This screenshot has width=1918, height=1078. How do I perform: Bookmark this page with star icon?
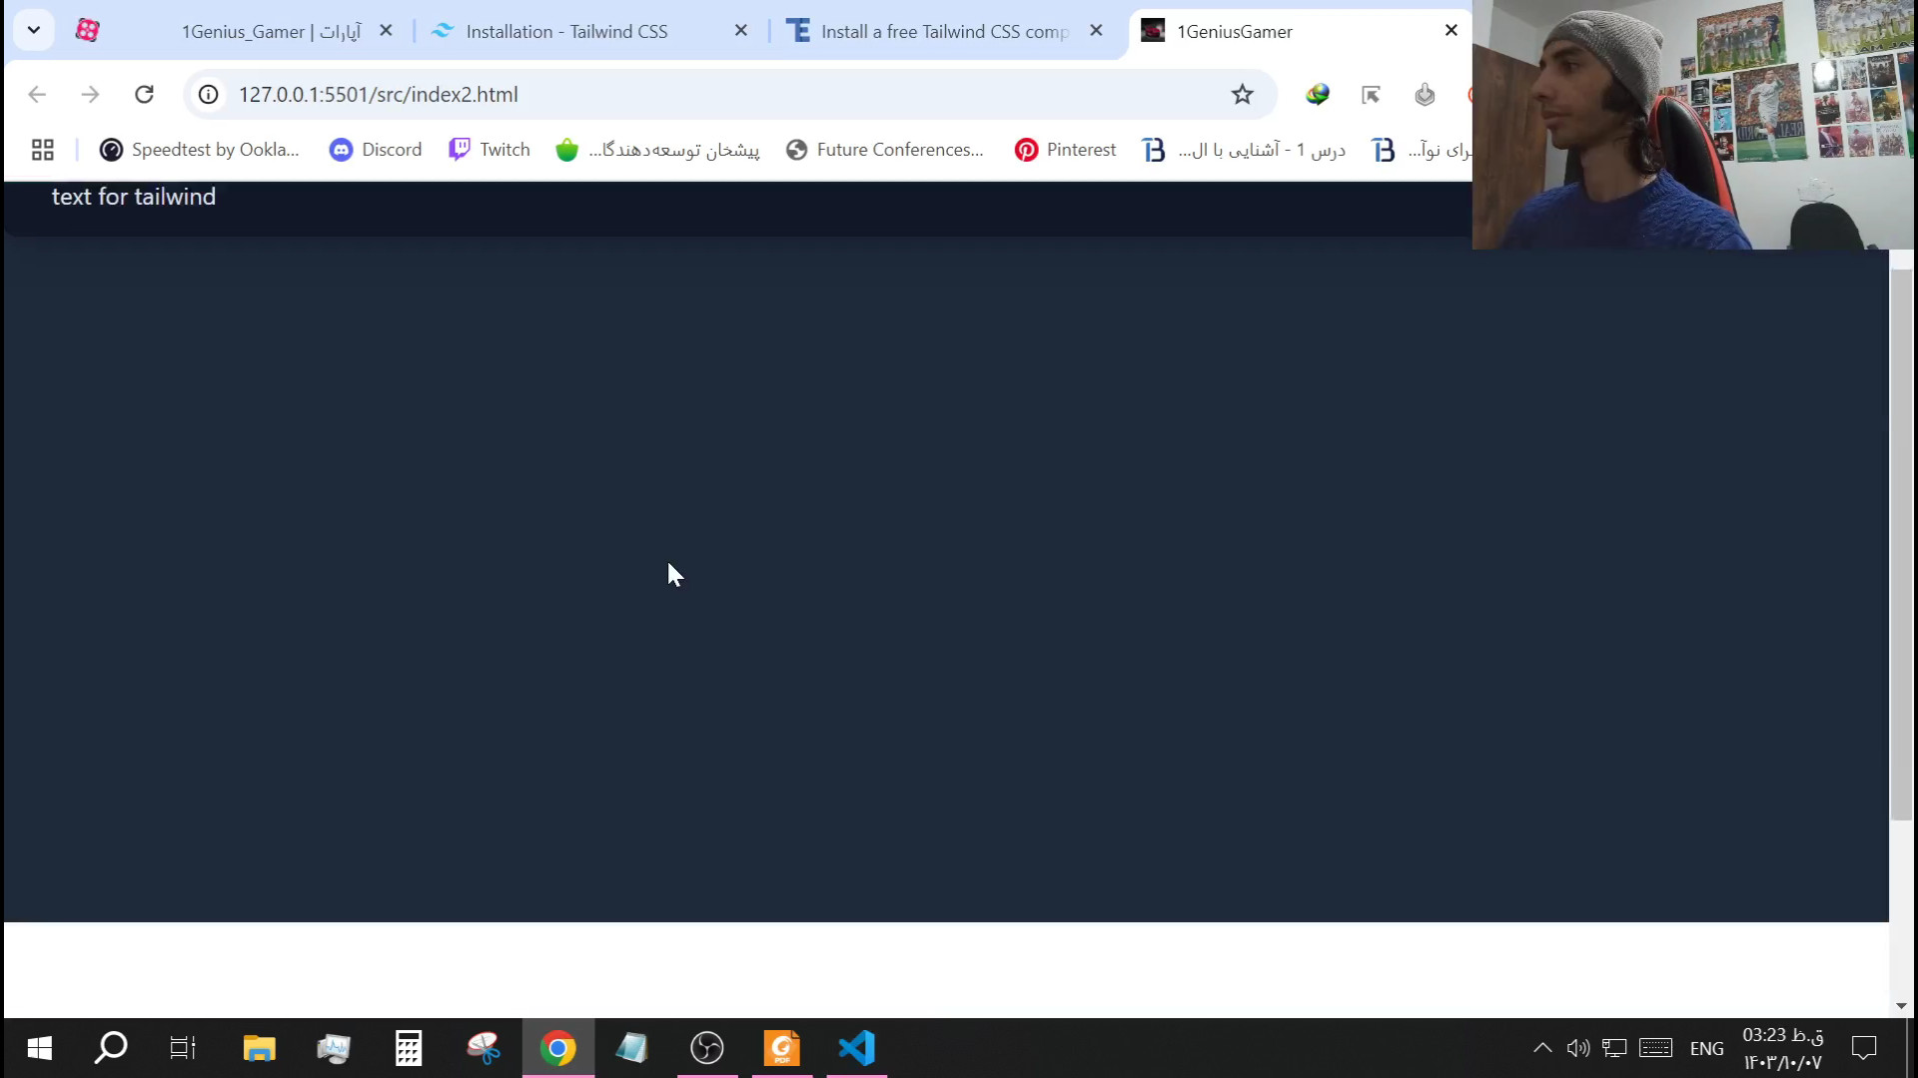1242,94
